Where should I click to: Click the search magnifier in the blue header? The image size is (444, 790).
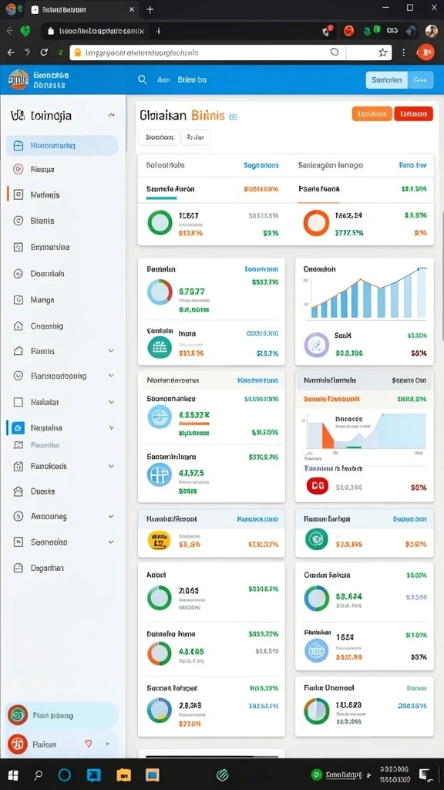click(143, 79)
